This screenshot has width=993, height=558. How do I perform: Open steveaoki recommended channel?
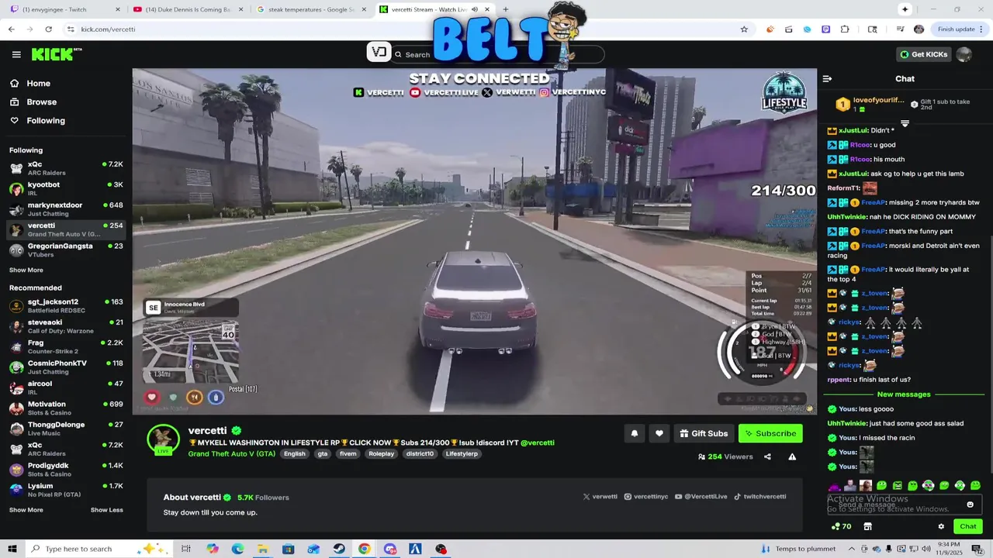[x=66, y=325]
